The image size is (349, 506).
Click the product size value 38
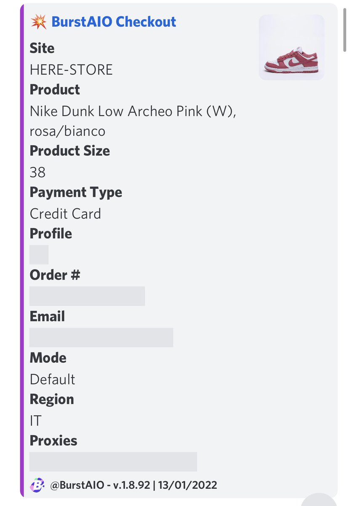click(38, 172)
